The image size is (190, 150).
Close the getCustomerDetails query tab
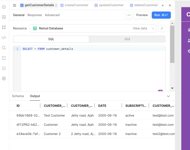[x=56, y=5]
